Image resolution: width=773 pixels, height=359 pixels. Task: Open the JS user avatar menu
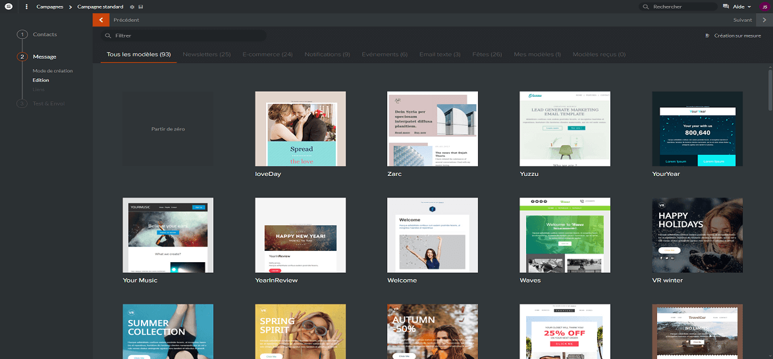[x=764, y=7]
